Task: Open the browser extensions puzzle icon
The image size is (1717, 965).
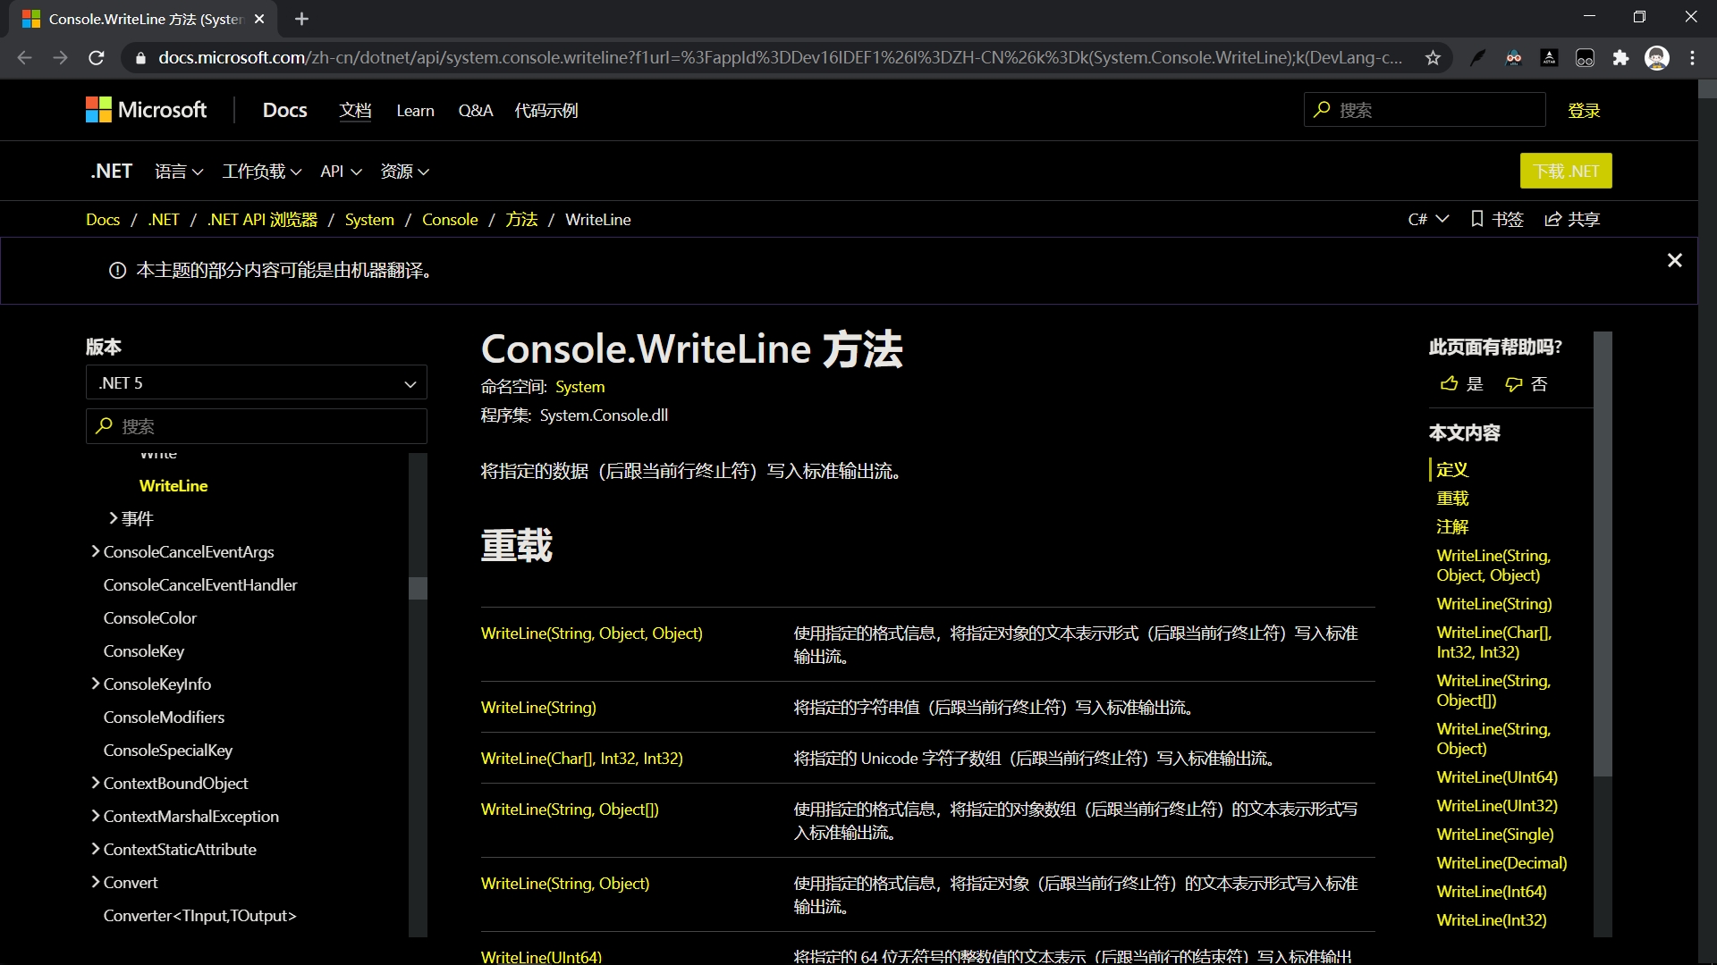Action: (1620, 58)
